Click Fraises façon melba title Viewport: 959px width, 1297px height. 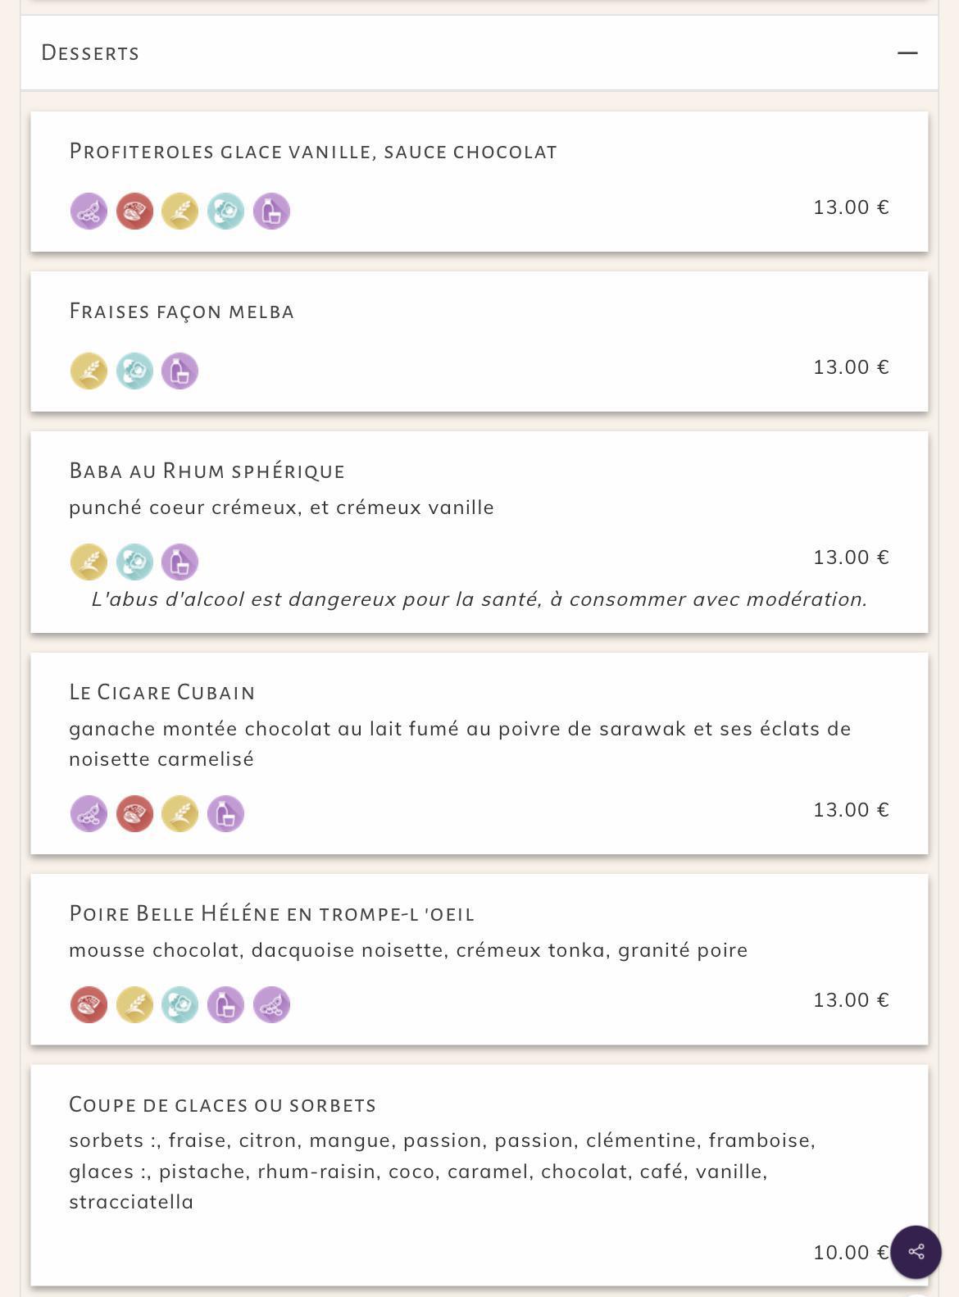click(x=181, y=312)
